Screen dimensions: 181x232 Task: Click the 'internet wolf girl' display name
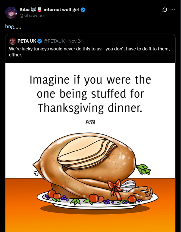pos(61,10)
